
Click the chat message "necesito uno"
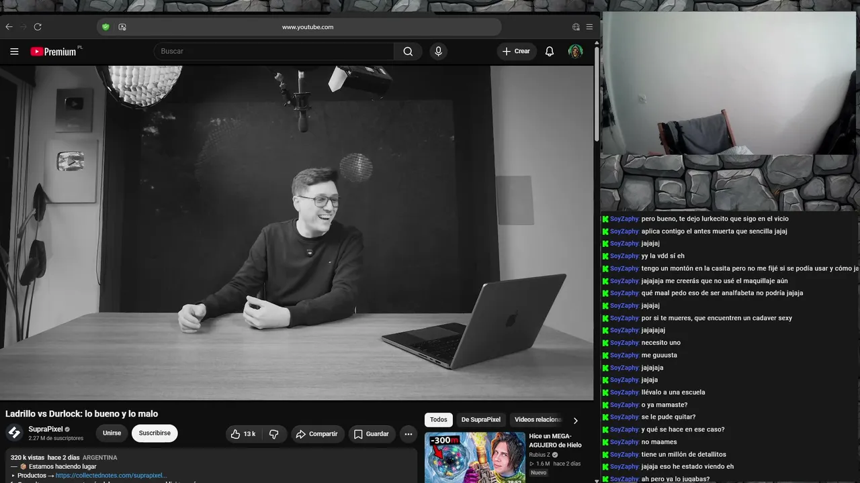coord(661,343)
